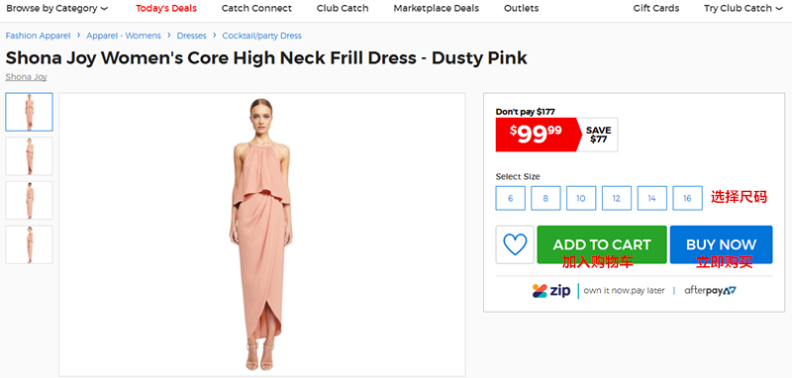
Task: Go to Marketplace Deals
Action: click(437, 8)
